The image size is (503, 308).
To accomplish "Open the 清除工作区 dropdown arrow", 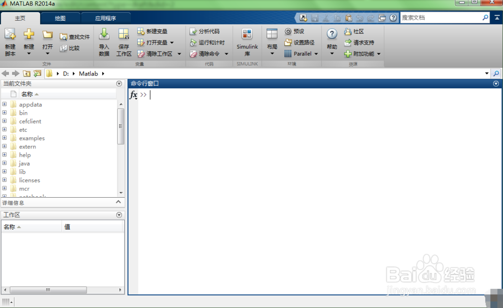I will coord(180,54).
